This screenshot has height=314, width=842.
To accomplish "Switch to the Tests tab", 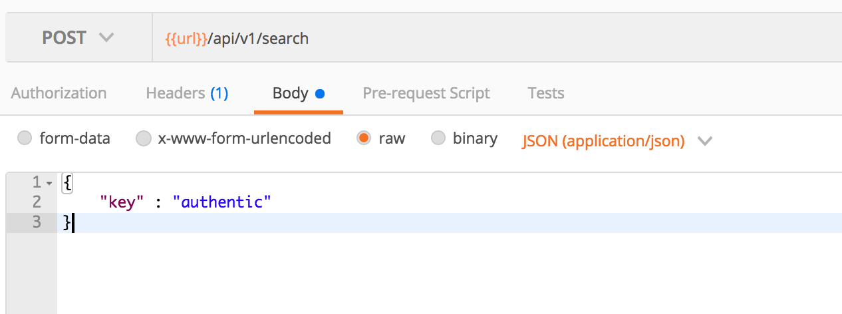I will pos(546,93).
